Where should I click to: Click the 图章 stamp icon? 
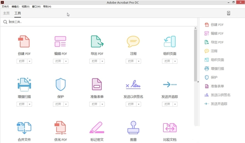pyautogui.click(x=133, y=128)
